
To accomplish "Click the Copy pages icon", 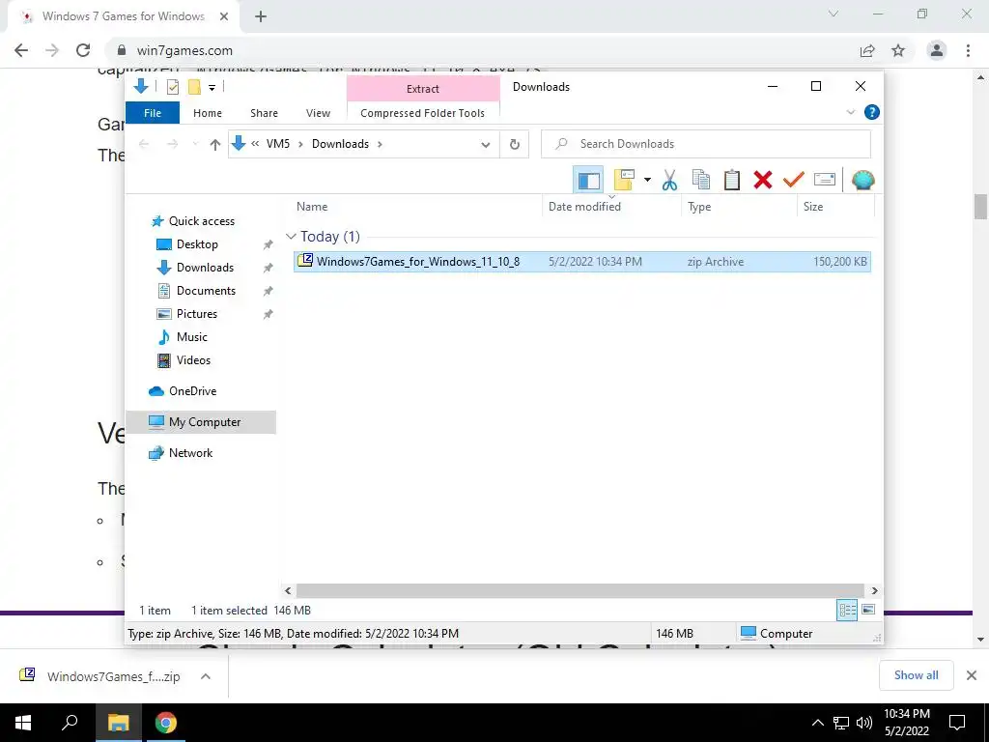I will point(701,180).
